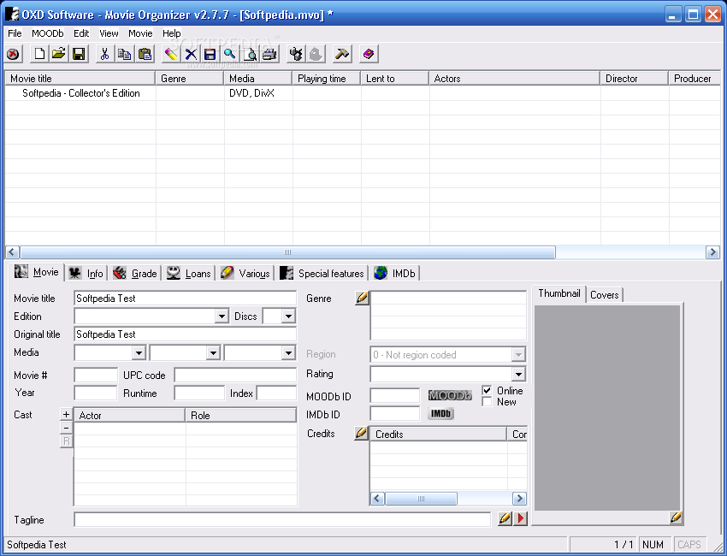Click the pencil edit icon beside Genre
The height and width of the screenshot is (556, 727).
point(362,298)
